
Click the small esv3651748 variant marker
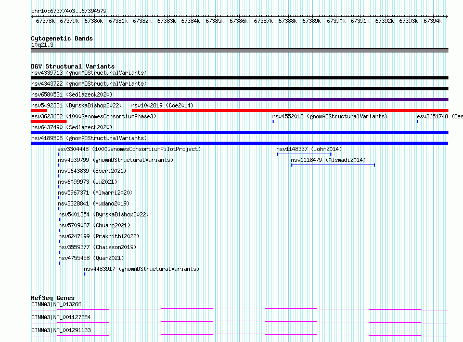[x=418, y=121]
